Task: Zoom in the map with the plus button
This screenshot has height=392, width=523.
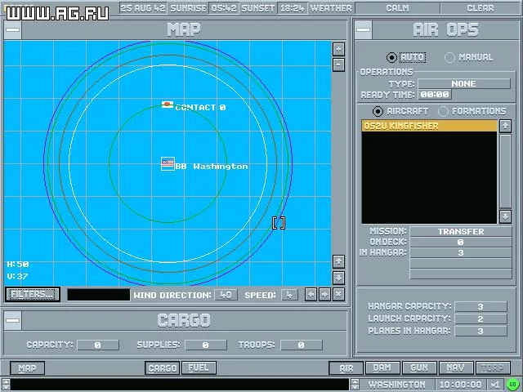Action: pos(338,49)
